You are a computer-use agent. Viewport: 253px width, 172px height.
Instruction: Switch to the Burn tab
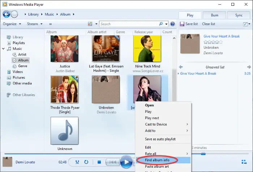point(214,15)
